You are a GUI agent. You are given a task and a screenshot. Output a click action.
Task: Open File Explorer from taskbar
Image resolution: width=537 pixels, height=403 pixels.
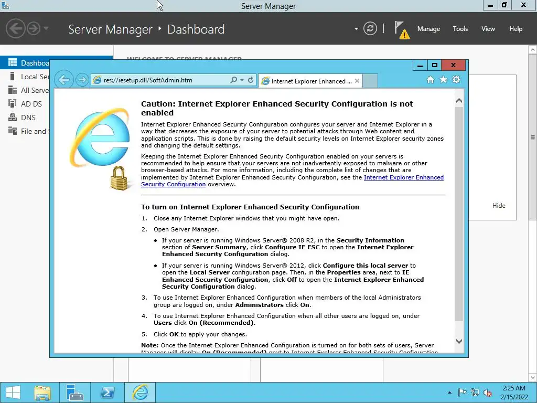click(x=42, y=393)
